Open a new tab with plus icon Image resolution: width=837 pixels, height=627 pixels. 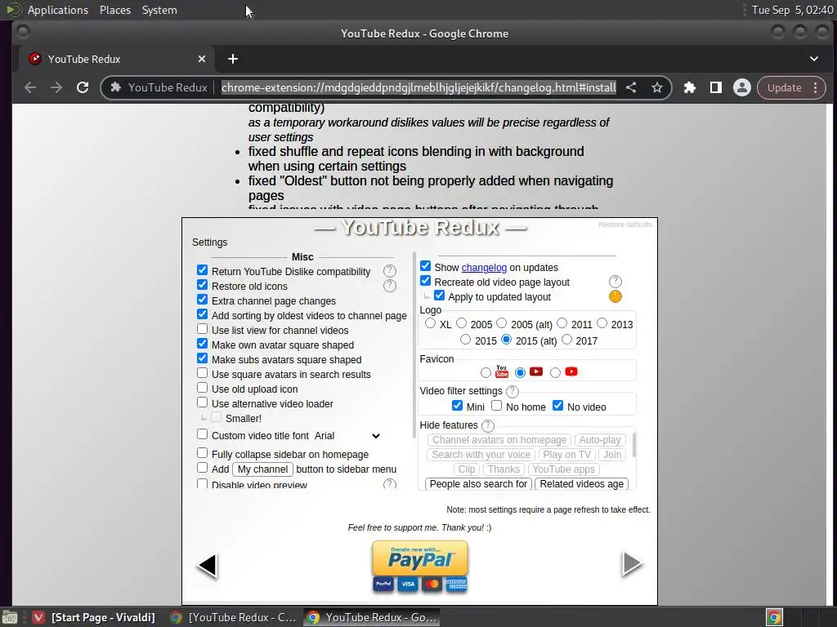(x=233, y=59)
